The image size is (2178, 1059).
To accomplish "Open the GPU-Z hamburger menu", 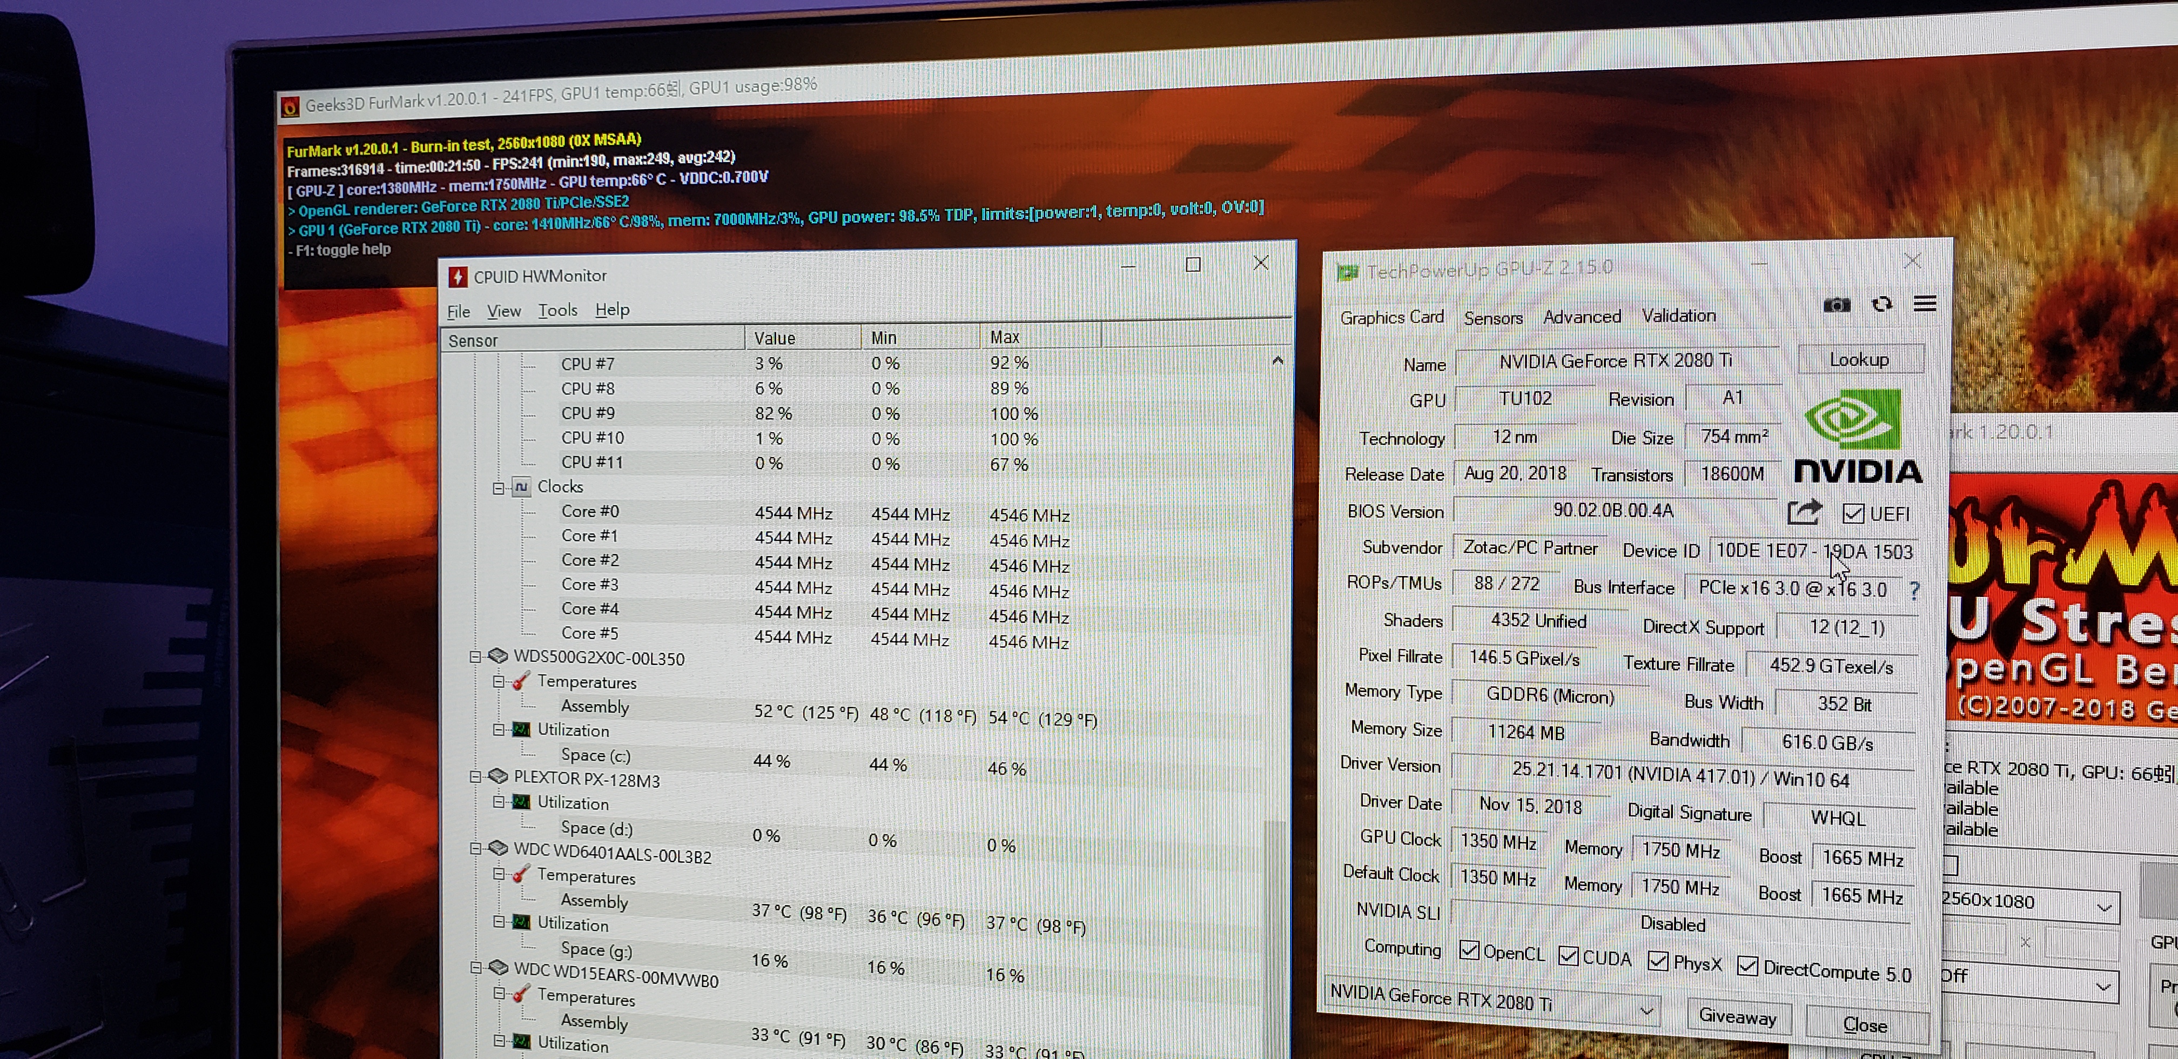I will point(1925,303).
